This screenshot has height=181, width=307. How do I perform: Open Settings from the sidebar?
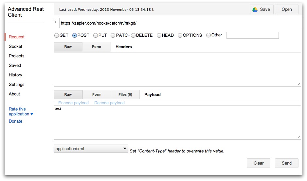tap(17, 85)
